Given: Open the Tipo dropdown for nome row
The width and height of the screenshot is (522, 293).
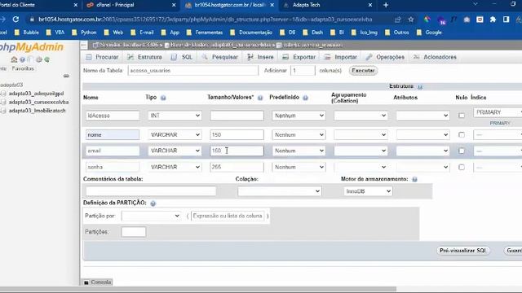Looking at the screenshot, I should pos(175,135).
